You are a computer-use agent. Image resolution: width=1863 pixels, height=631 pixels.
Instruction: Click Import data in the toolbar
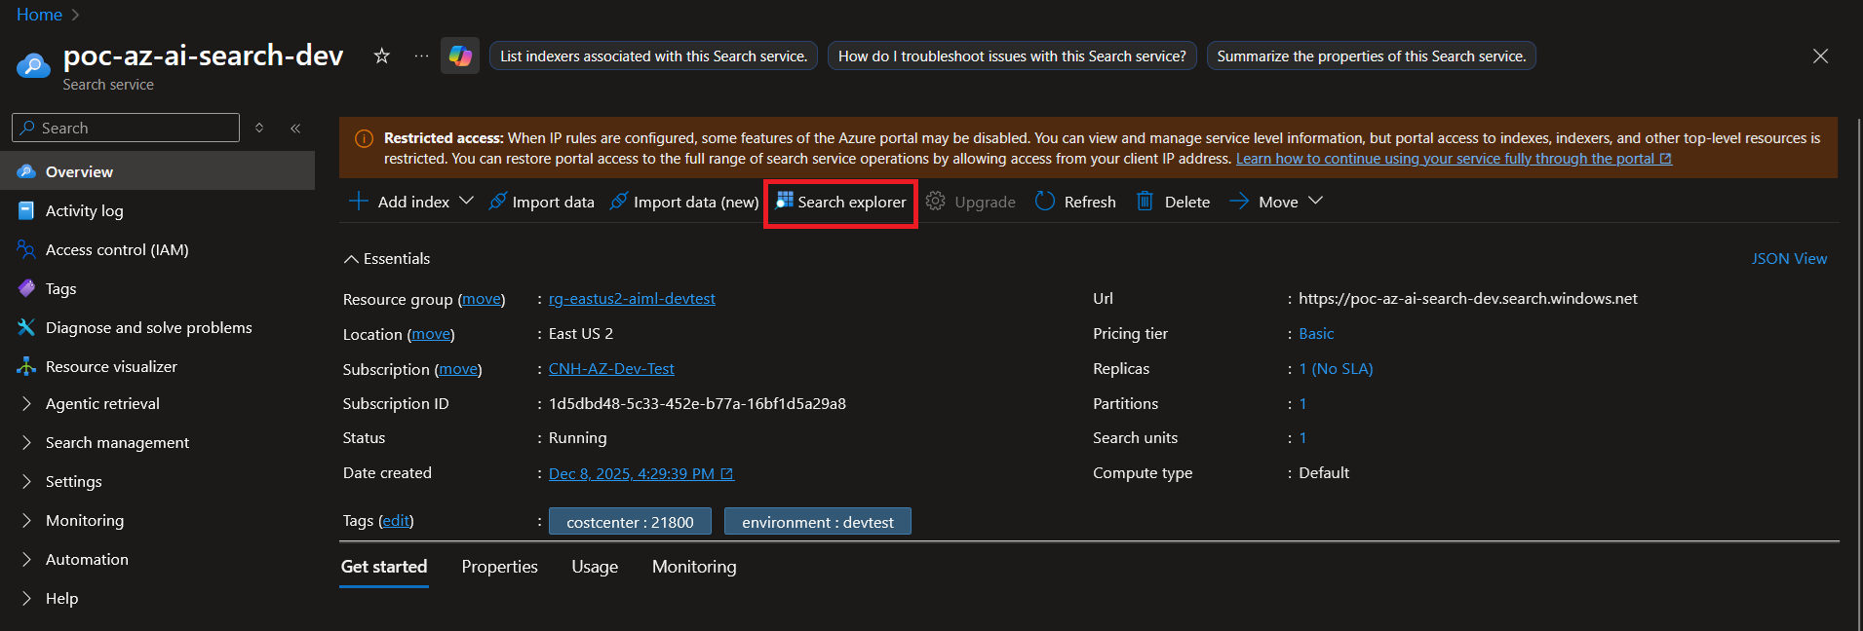tap(541, 202)
